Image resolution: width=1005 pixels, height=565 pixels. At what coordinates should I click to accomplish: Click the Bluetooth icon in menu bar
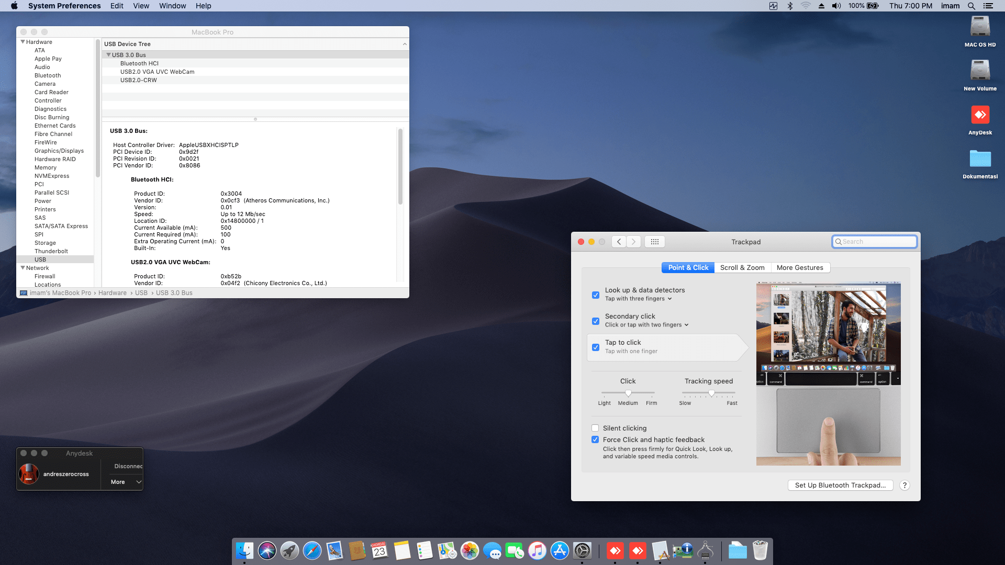[790, 6]
